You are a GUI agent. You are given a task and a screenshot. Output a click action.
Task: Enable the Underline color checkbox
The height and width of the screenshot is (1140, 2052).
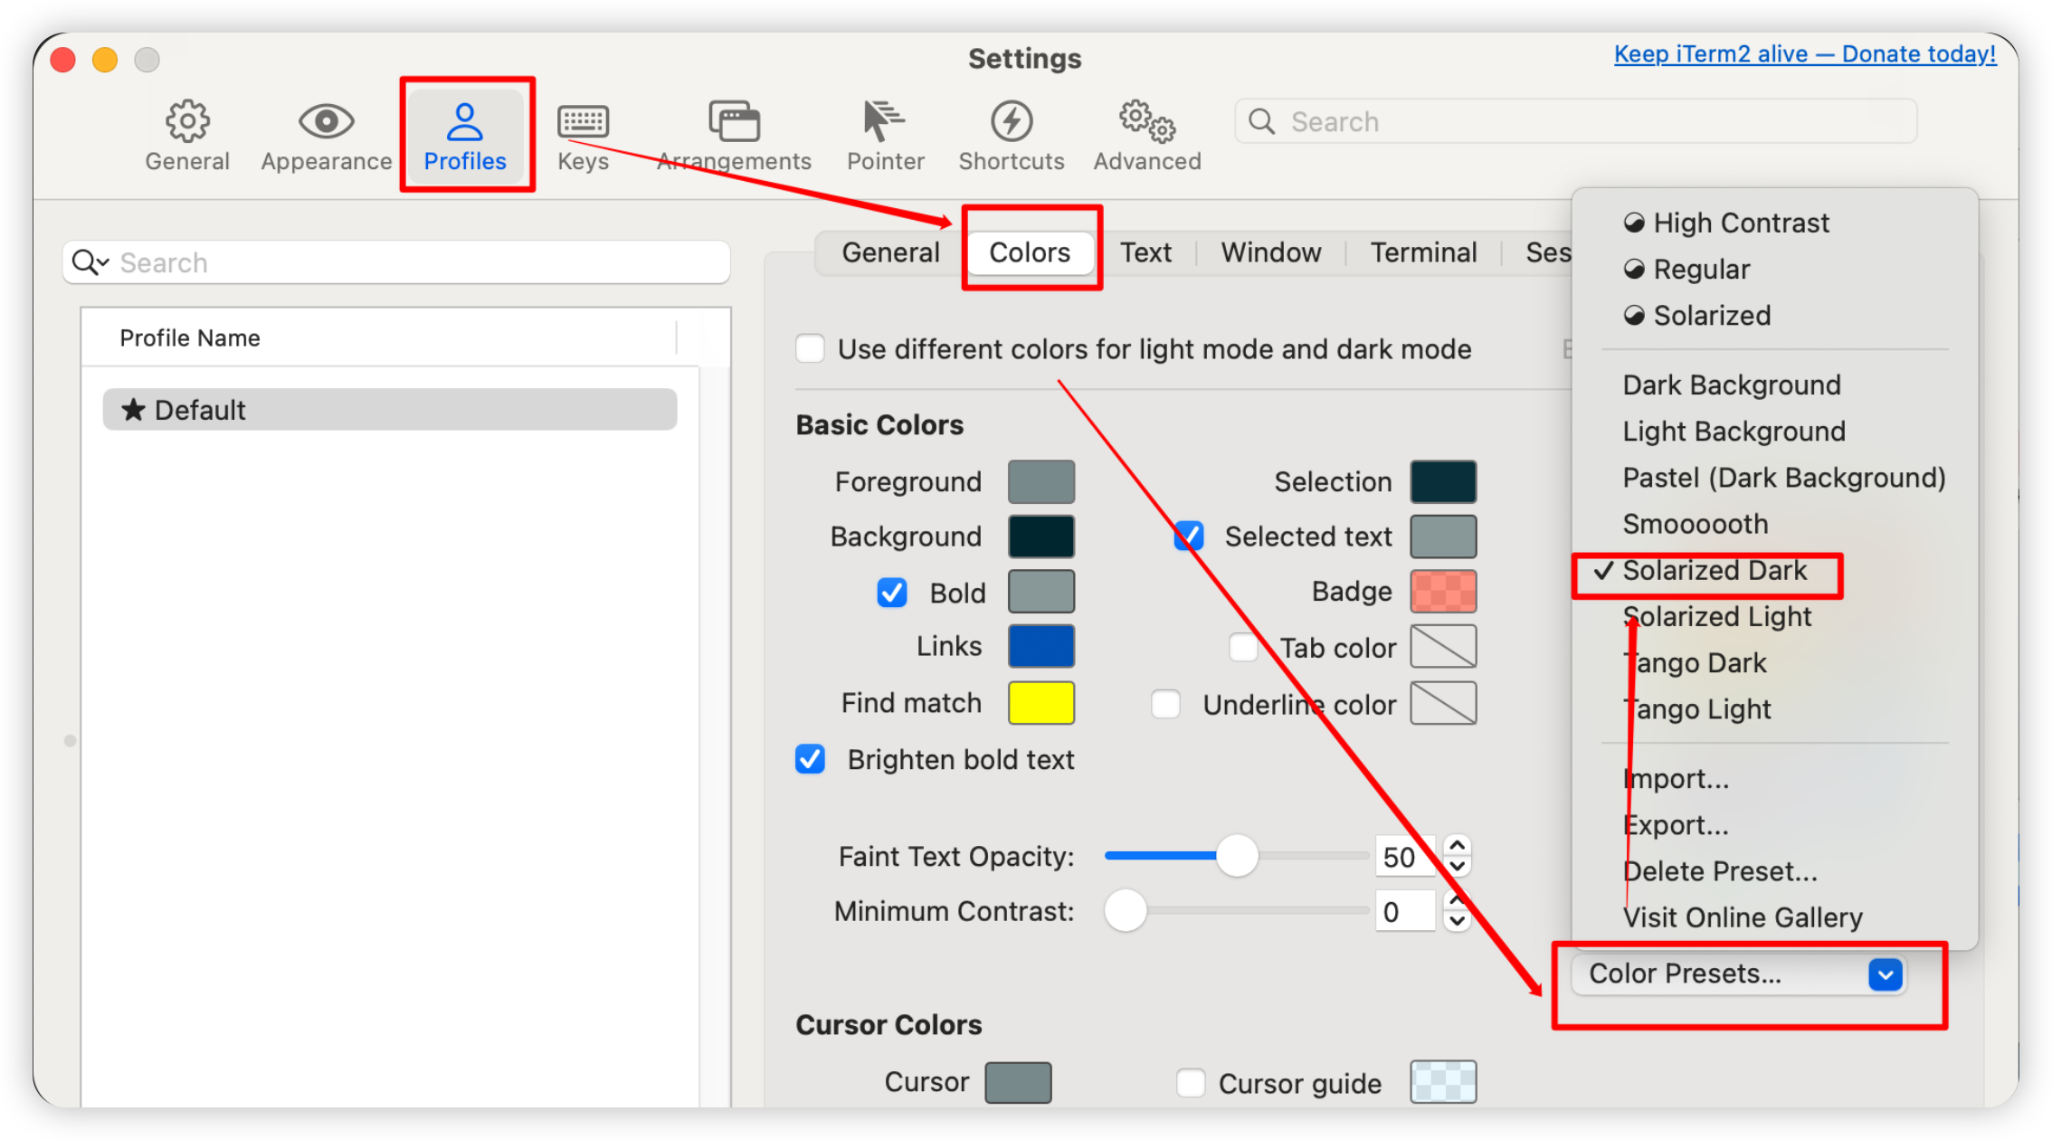click(x=1165, y=704)
